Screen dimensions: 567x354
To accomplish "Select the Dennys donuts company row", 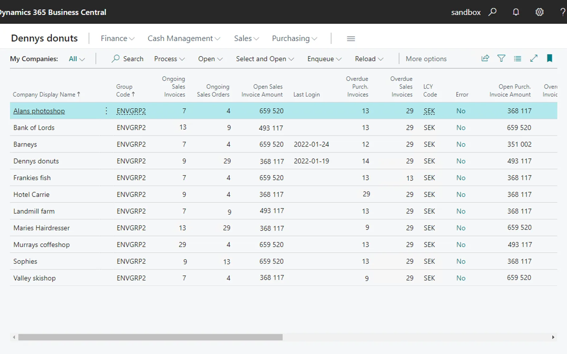I will tap(283, 161).
